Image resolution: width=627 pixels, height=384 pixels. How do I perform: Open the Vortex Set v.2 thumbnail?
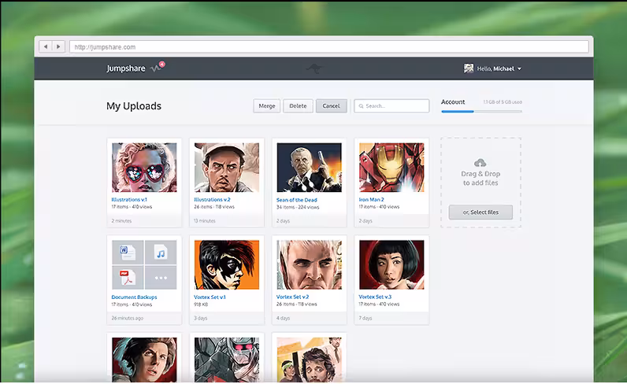[309, 264]
